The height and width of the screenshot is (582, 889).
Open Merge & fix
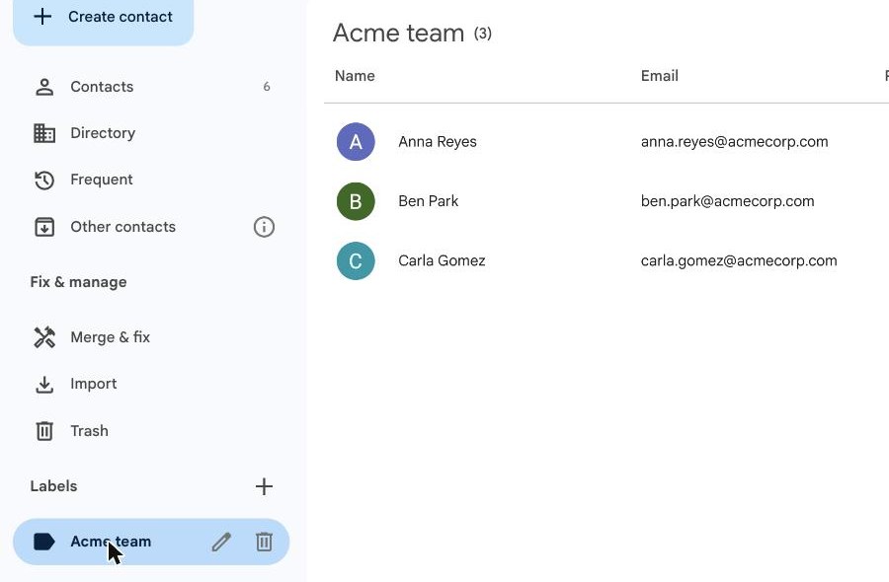coord(151,337)
